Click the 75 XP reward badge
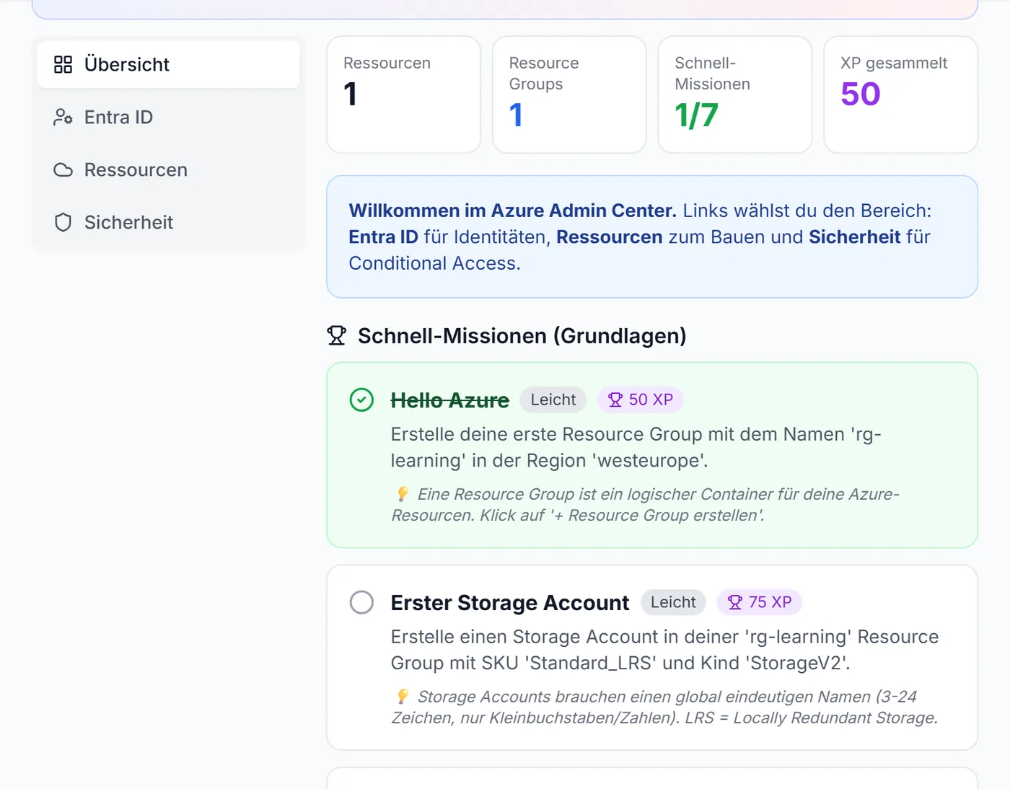1010x789 pixels. [x=760, y=602]
